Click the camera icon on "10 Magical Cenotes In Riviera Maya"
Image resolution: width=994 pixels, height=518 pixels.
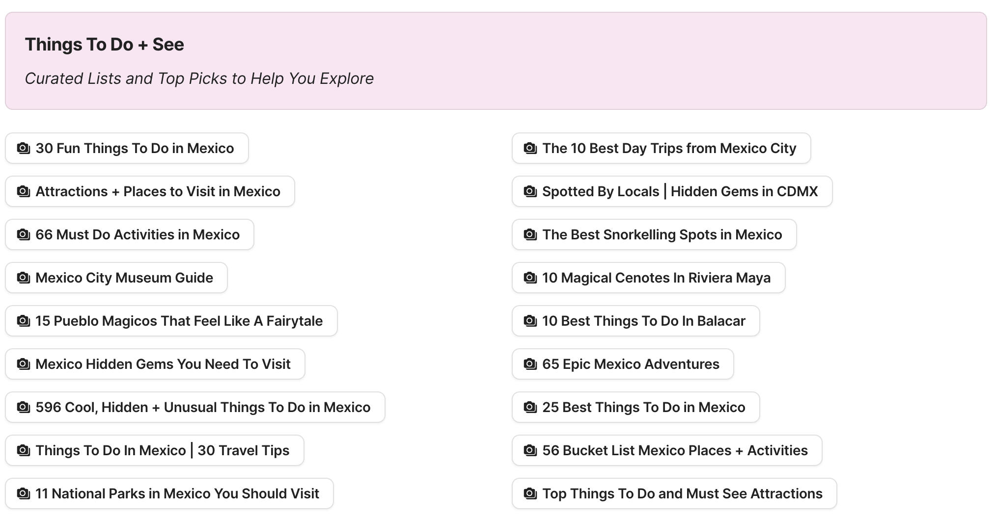(x=529, y=278)
